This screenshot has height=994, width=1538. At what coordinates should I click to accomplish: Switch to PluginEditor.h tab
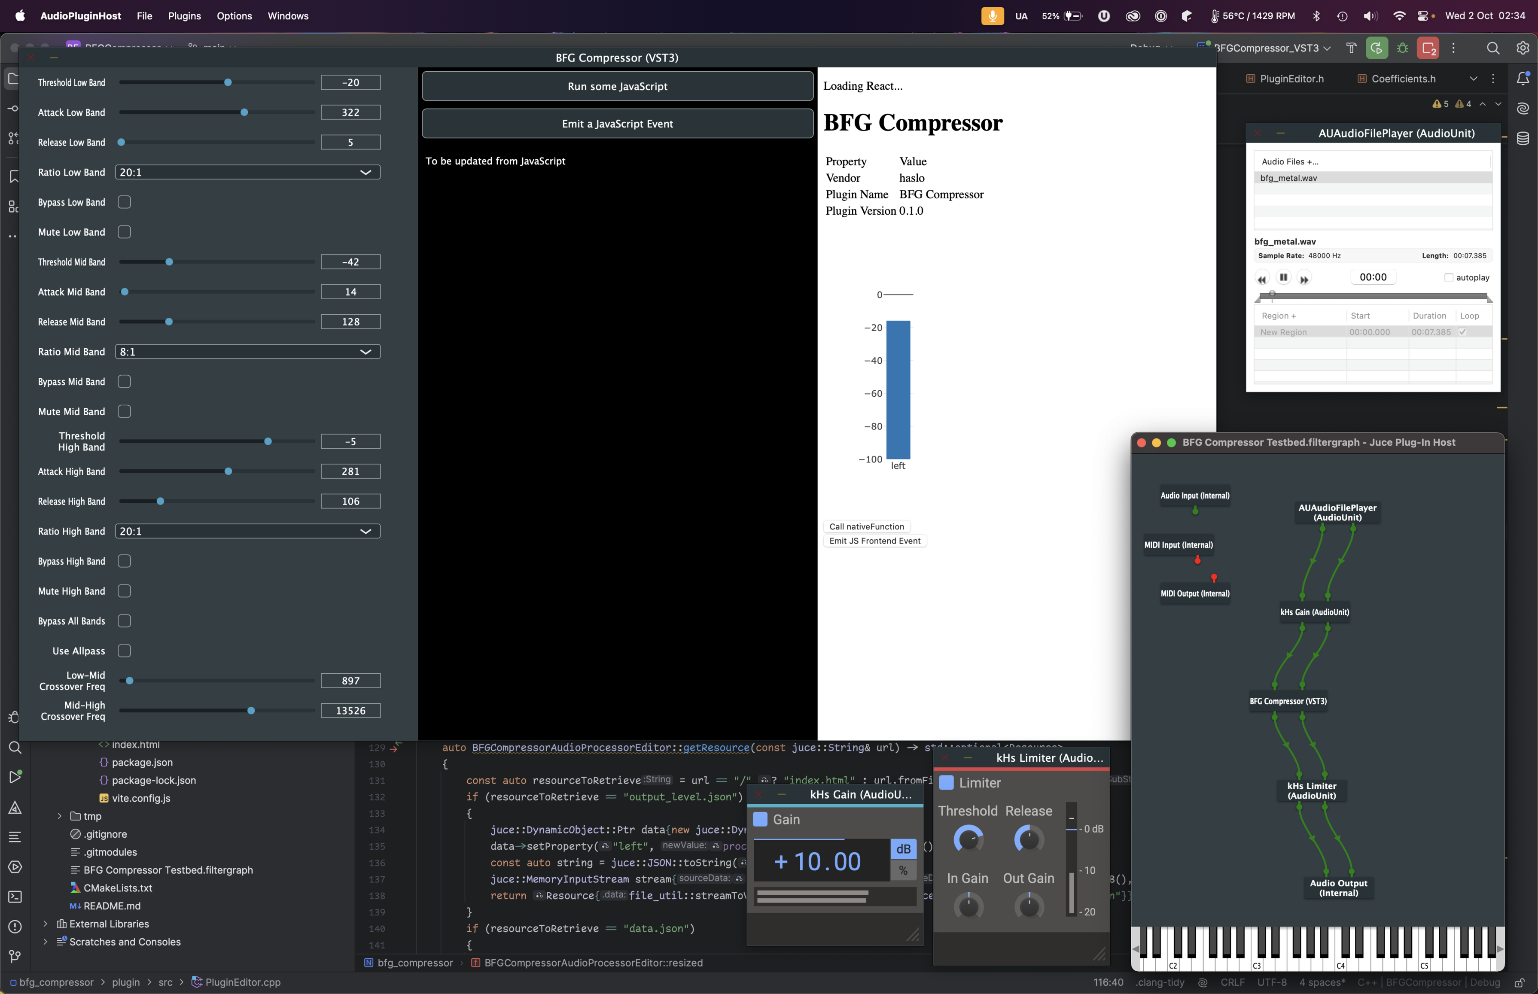(x=1285, y=79)
